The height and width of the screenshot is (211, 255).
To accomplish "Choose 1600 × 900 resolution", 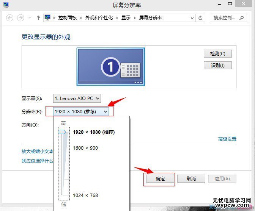I will tap(85, 148).
